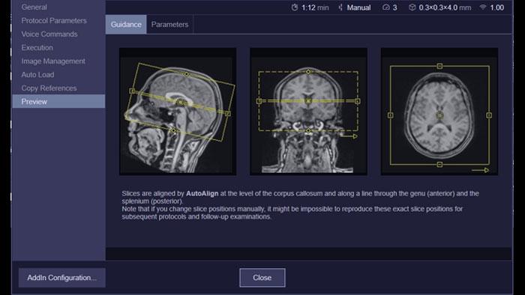Click the center marker on axial image
525x295 pixels.
[x=439, y=115]
